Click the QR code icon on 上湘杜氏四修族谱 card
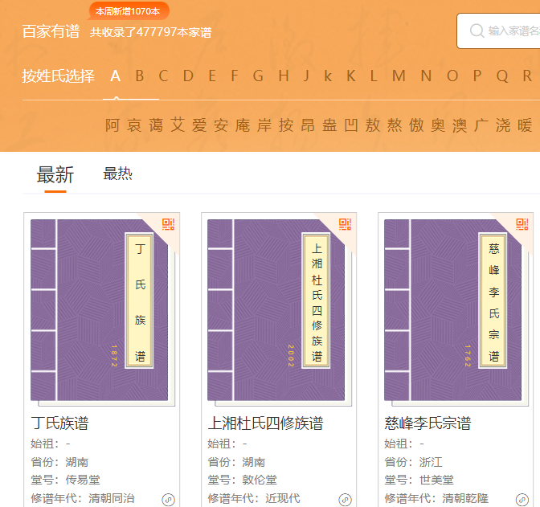 (345, 224)
